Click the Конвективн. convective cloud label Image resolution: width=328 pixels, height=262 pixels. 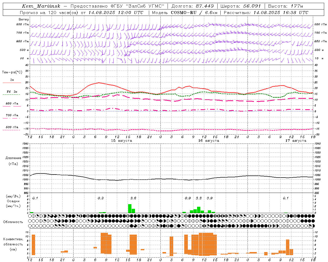13,239
